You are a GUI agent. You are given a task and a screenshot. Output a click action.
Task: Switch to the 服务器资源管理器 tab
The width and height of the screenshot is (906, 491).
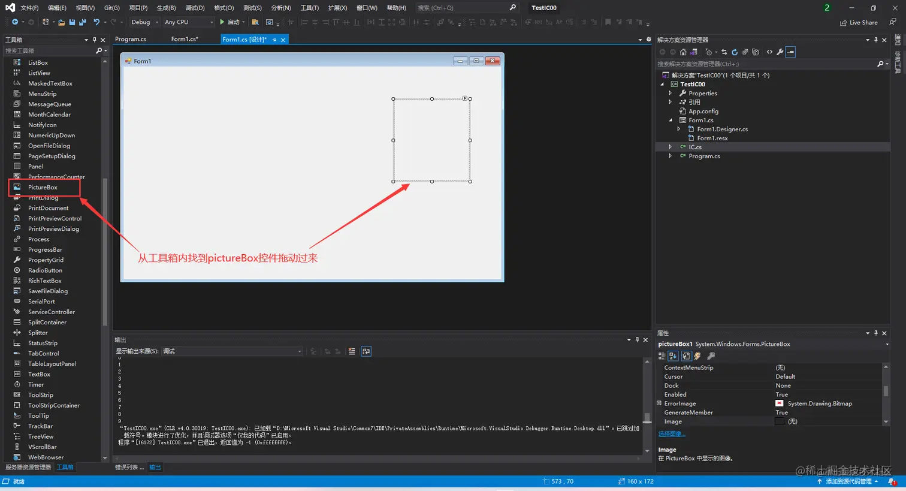[x=28, y=467]
